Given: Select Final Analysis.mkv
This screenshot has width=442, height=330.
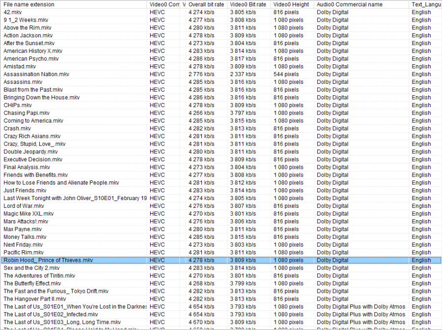Looking at the screenshot, I should pyautogui.click(x=27, y=167).
